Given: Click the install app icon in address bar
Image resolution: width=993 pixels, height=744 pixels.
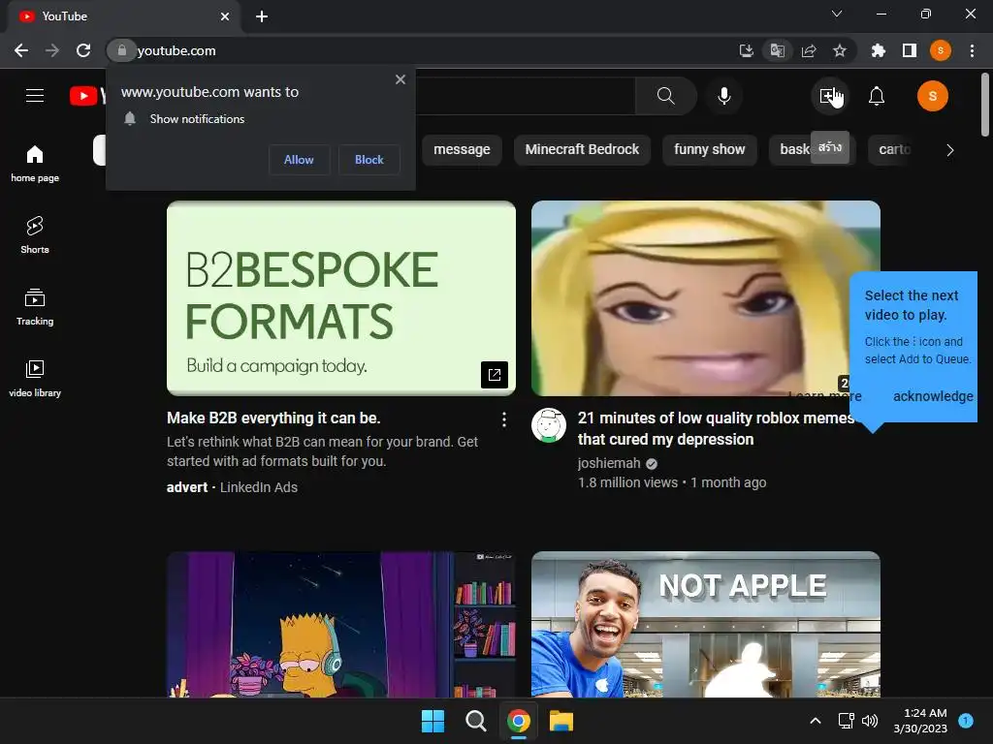Looking at the screenshot, I should (x=746, y=50).
